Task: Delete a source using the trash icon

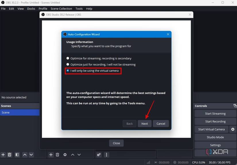Action: 57,155
